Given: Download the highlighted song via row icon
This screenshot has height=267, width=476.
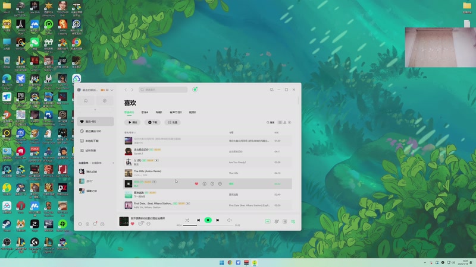Looking at the screenshot, I should (204, 184).
